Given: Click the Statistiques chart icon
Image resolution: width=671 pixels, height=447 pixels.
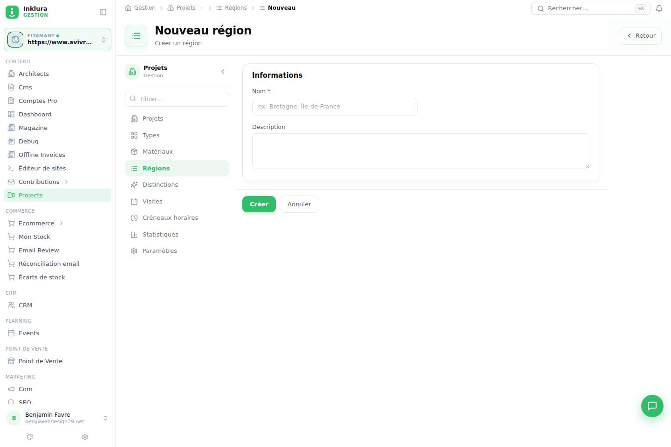Looking at the screenshot, I should 134,235.
